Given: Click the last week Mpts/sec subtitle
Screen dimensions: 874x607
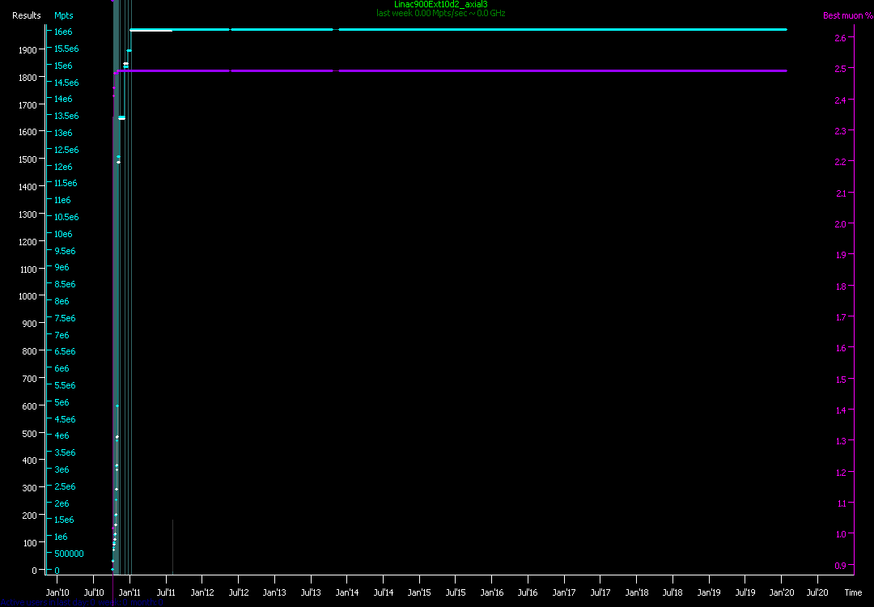Looking at the screenshot, I should click(x=440, y=14).
